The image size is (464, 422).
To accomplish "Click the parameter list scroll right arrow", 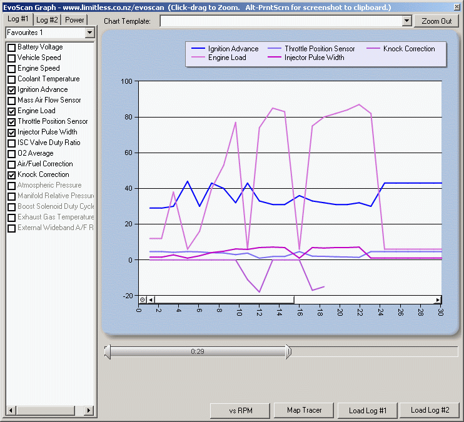I will 88,411.
